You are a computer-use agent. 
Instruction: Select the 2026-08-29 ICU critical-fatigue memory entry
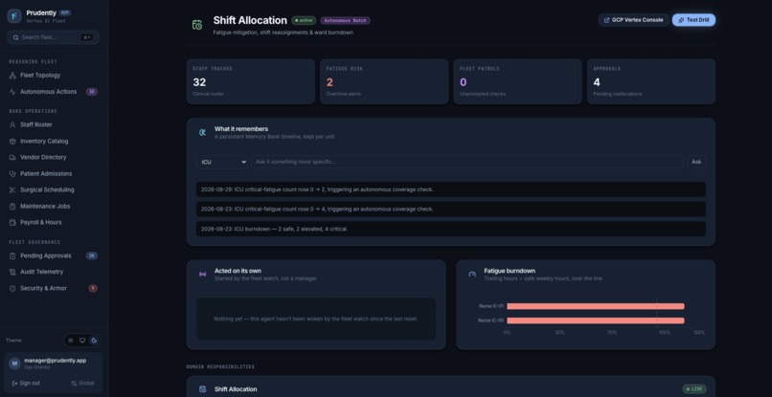tap(450, 189)
